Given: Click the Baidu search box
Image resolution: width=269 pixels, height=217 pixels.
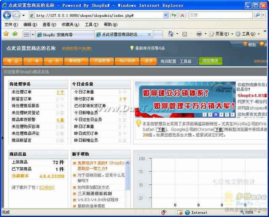Looking at the screenshot, I should tap(221, 15).
